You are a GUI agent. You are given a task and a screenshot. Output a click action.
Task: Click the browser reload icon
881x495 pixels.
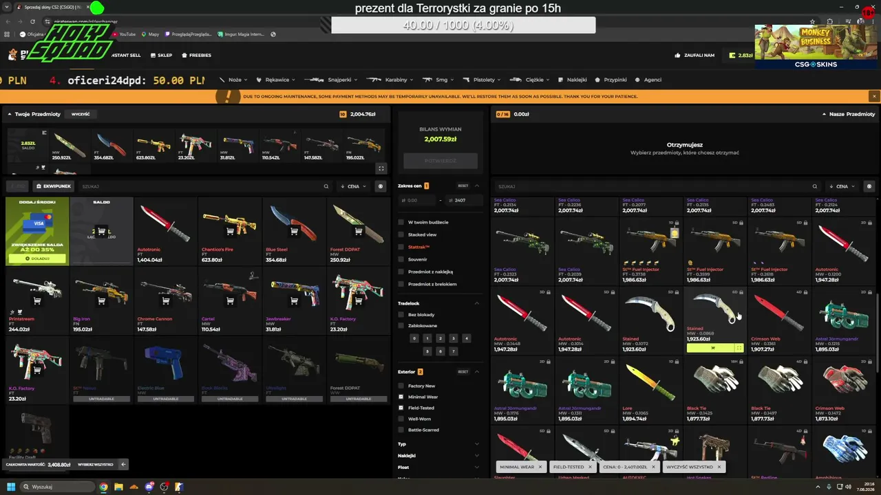coord(34,21)
